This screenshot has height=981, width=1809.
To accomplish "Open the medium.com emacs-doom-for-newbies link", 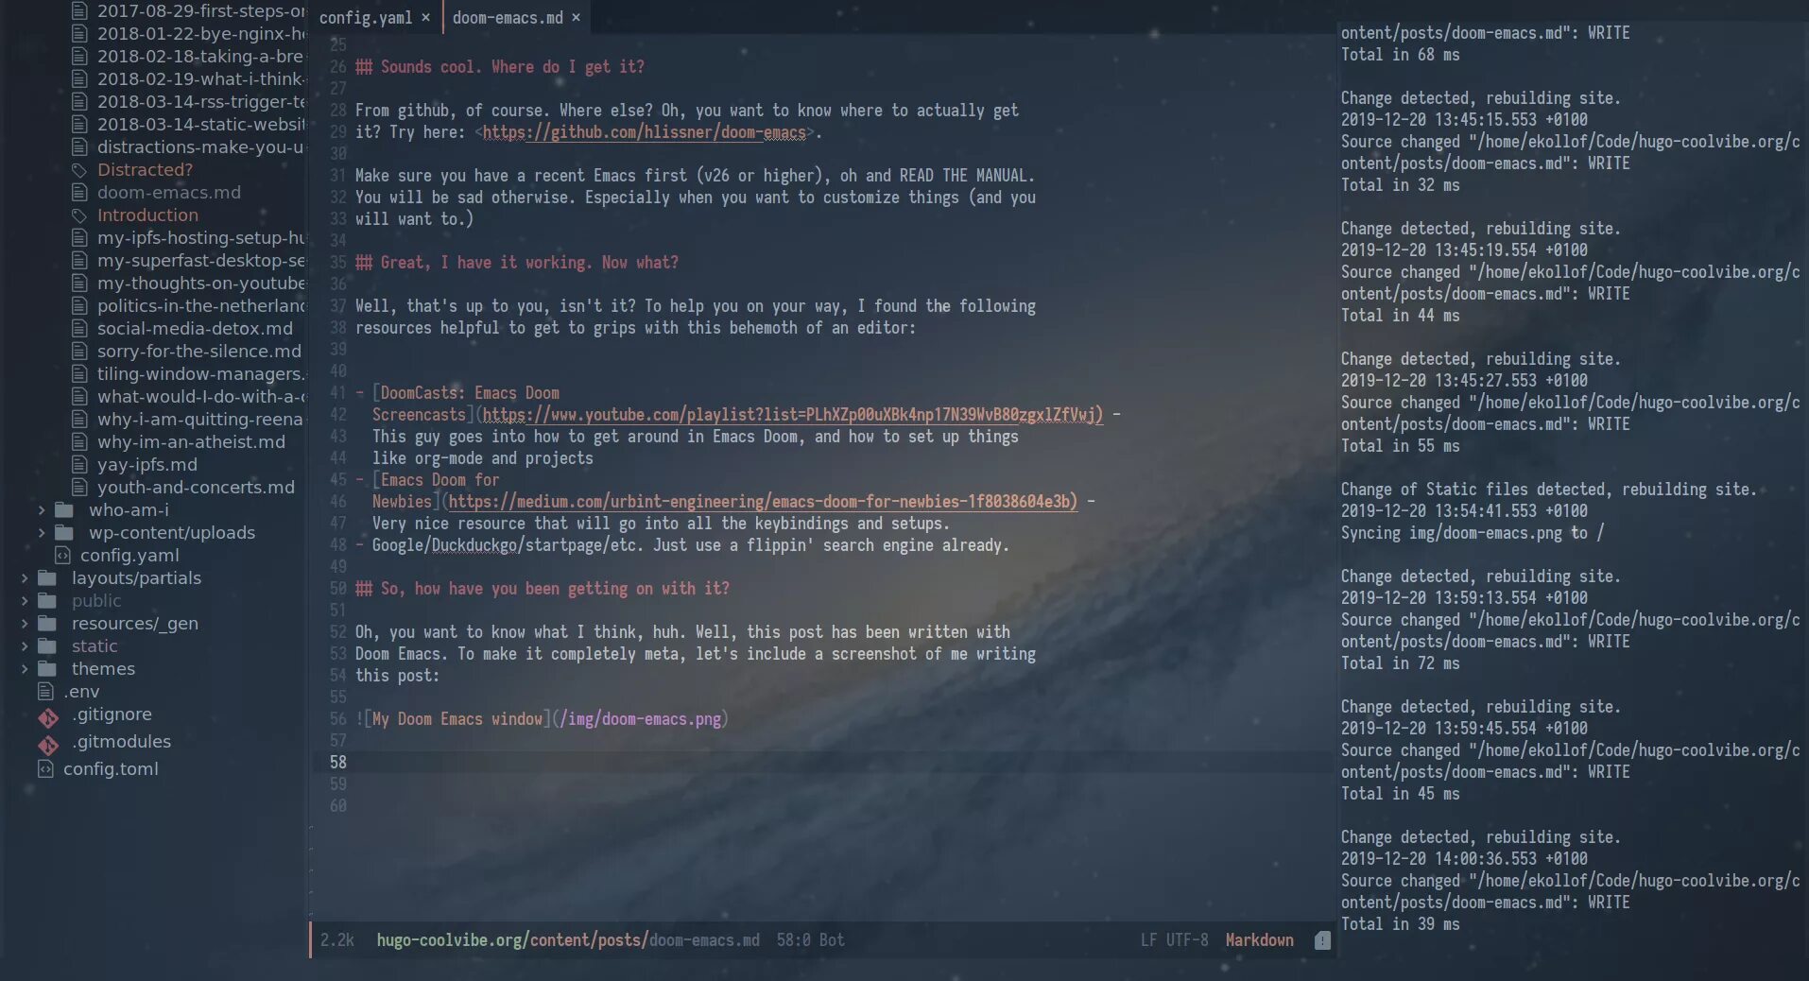I will click(763, 502).
